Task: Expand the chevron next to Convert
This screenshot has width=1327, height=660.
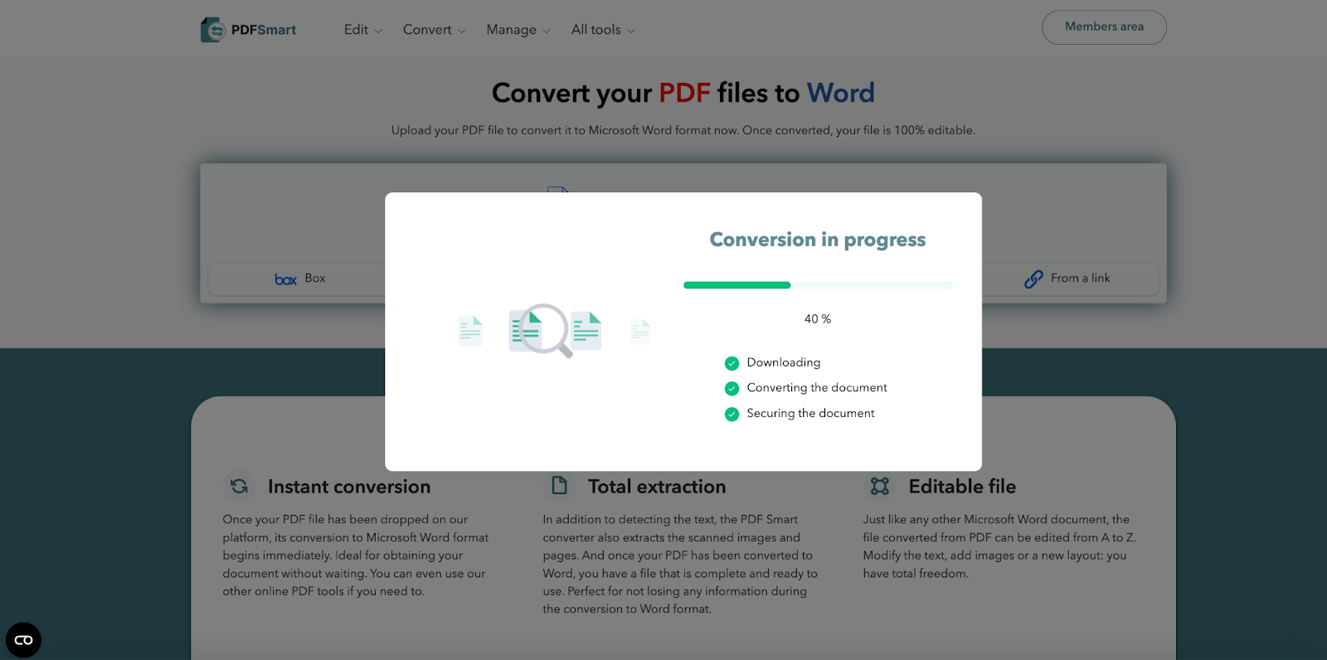Action: [x=461, y=32]
